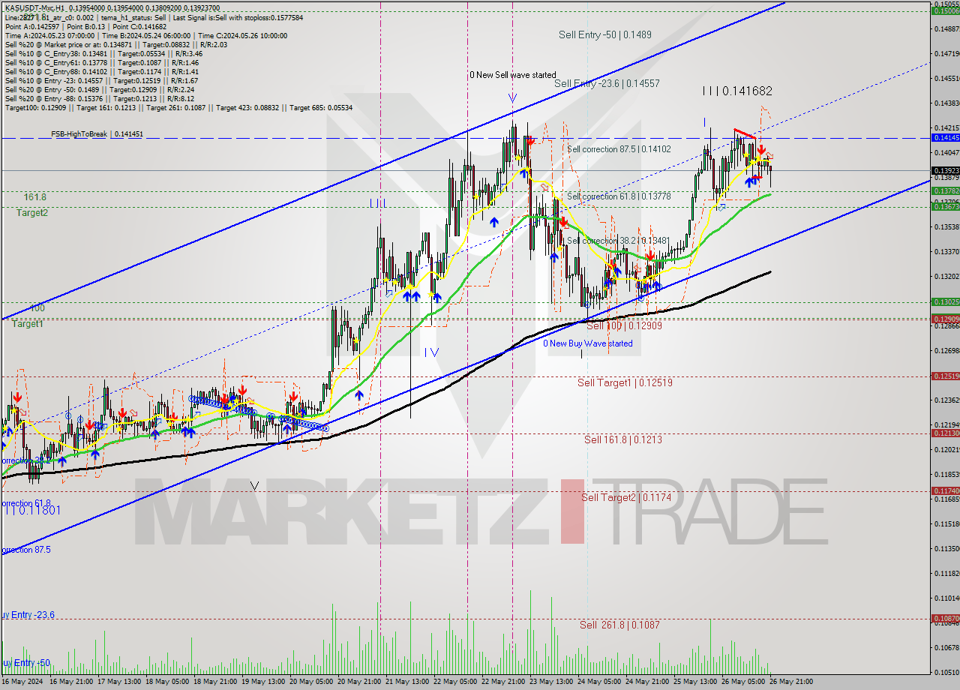Viewport: 960px width, 690px height.
Task: Click the black current price tag 0.13923
Action: (945, 170)
